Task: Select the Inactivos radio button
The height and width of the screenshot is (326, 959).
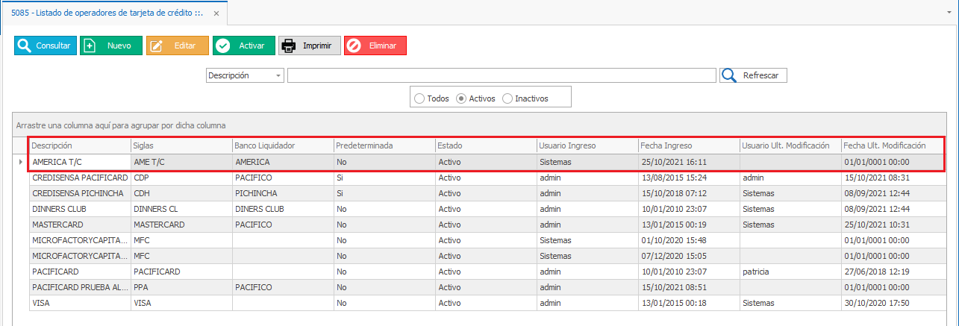Action: (x=507, y=98)
